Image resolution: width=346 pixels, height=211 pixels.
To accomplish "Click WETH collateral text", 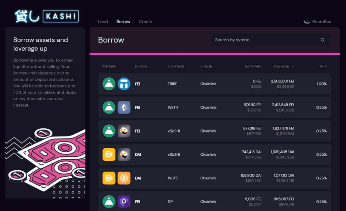I will (x=173, y=108).
